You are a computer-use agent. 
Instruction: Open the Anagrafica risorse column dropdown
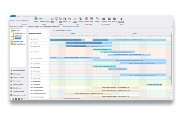point(48,34)
